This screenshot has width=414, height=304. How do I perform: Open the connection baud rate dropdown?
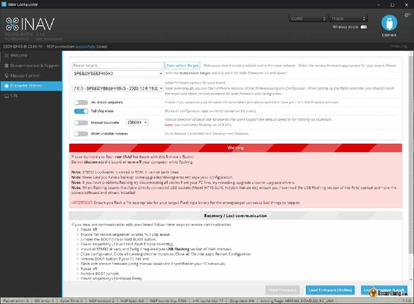[x=348, y=19]
